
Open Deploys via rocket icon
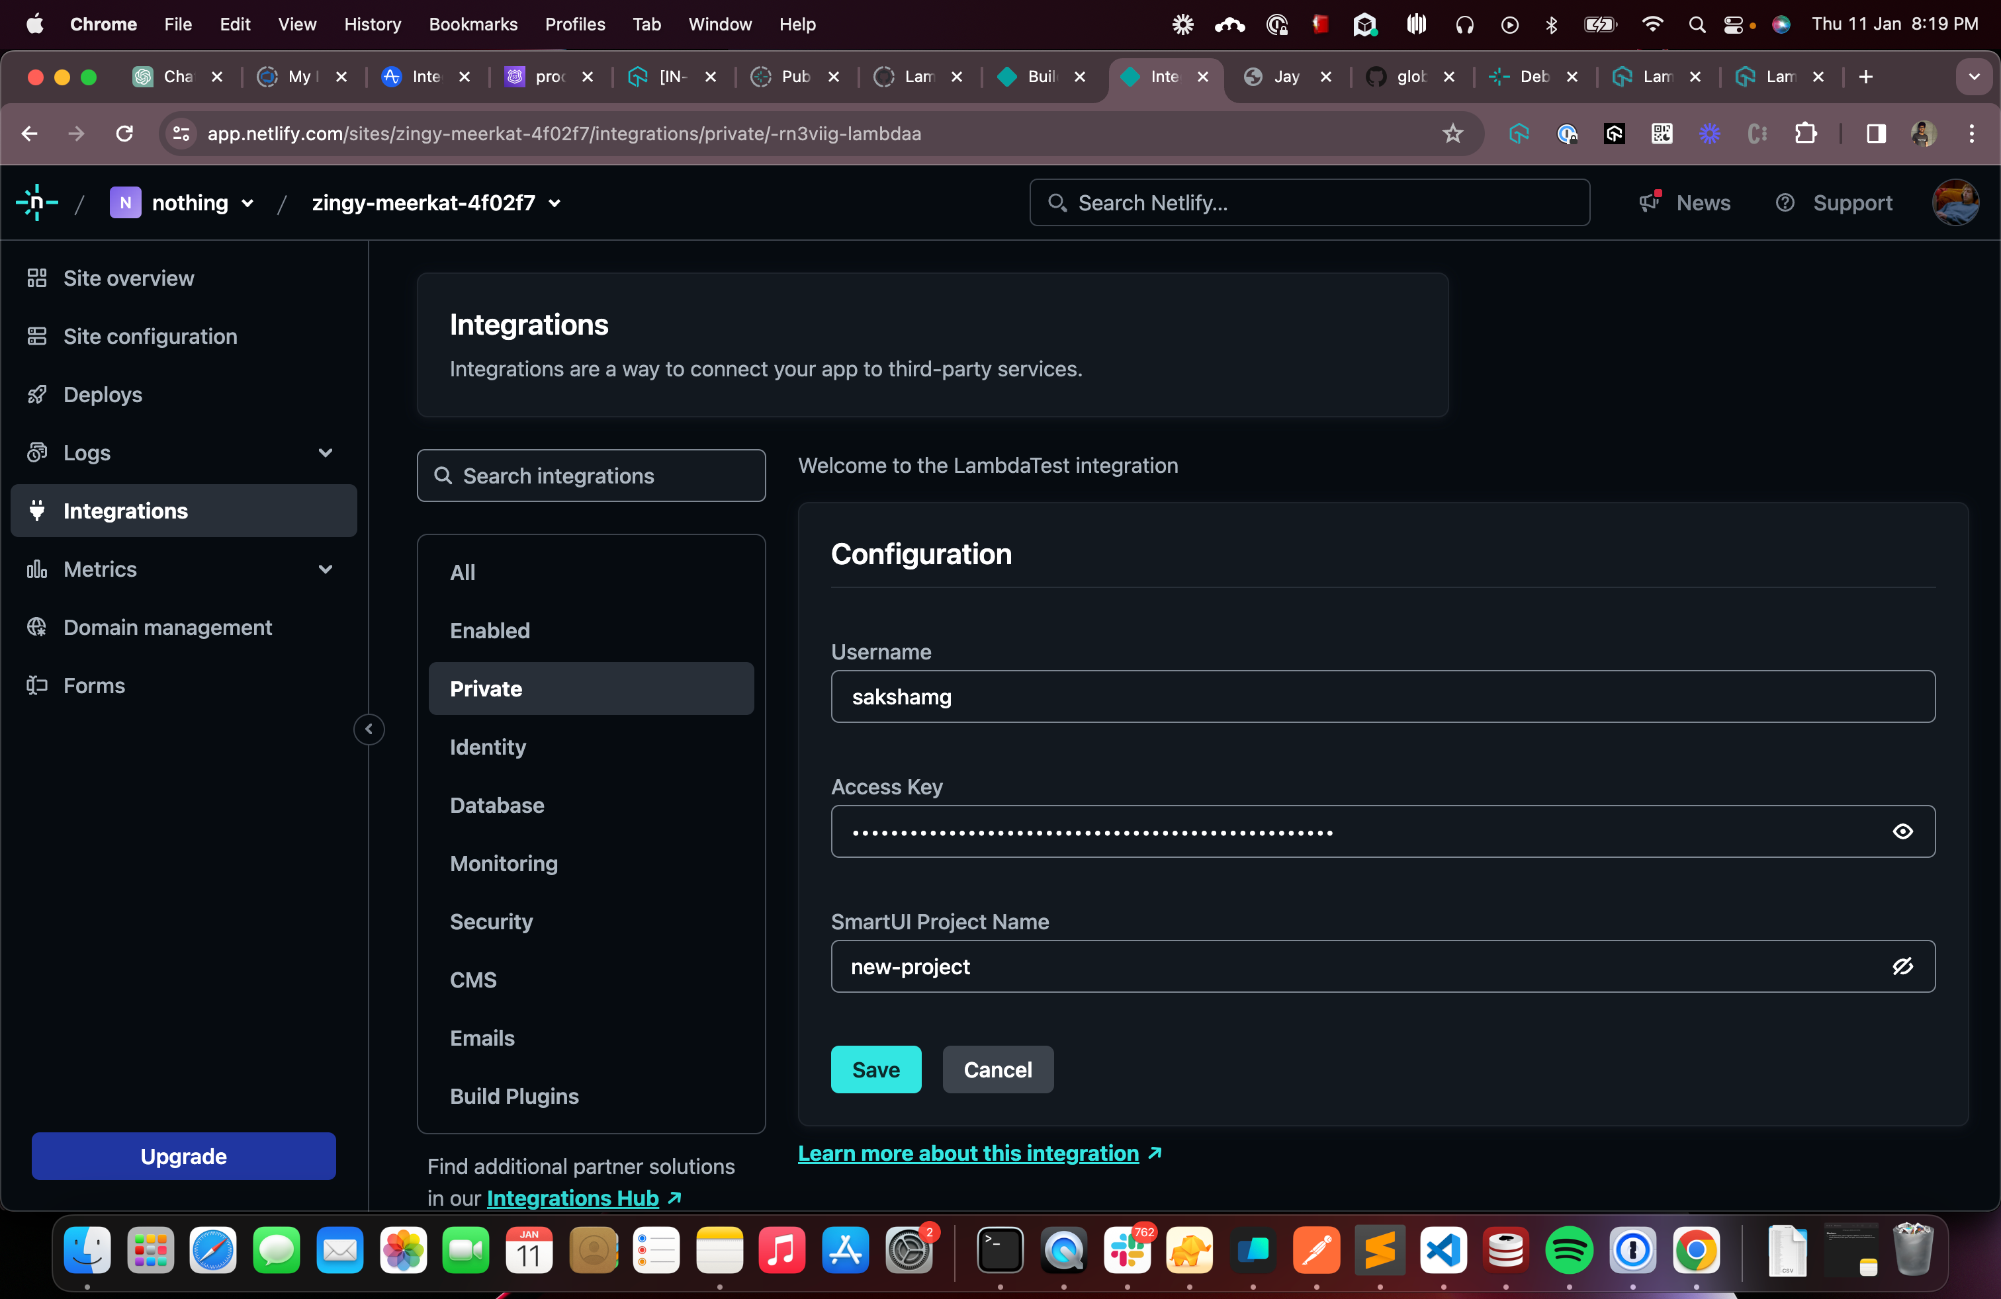coord(36,394)
